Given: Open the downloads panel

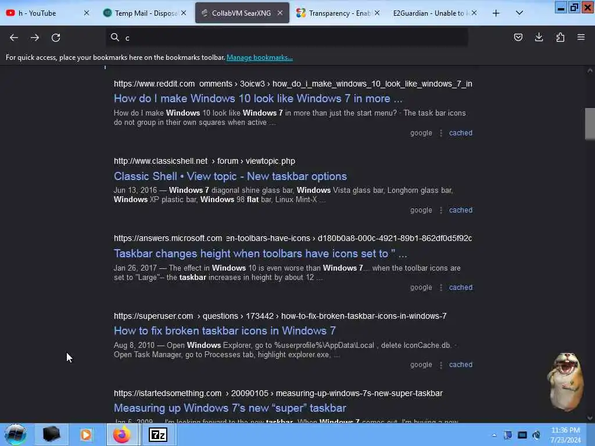Looking at the screenshot, I should (x=539, y=37).
